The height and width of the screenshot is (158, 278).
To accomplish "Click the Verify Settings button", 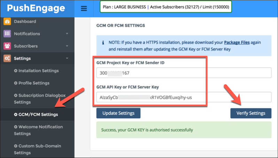I will pos(251,113).
